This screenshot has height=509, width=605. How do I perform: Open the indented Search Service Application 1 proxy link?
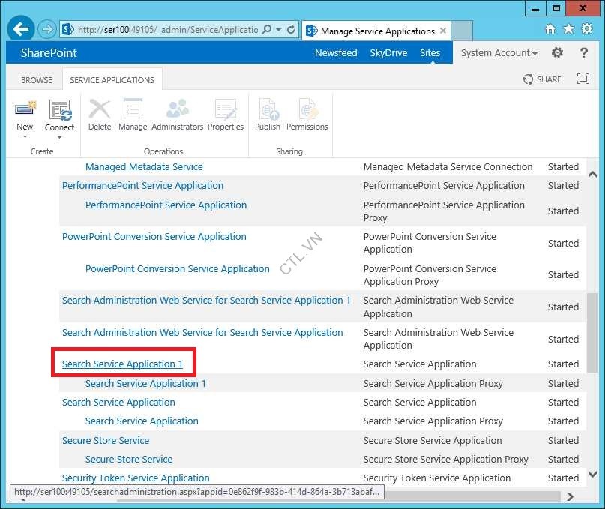click(x=146, y=384)
